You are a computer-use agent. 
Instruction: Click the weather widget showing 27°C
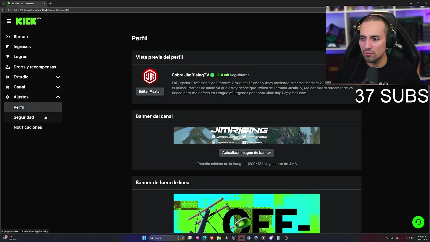click(x=9, y=238)
